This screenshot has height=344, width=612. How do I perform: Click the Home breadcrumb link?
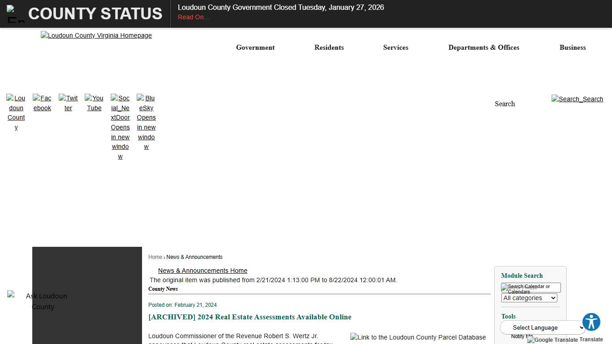point(155,257)
